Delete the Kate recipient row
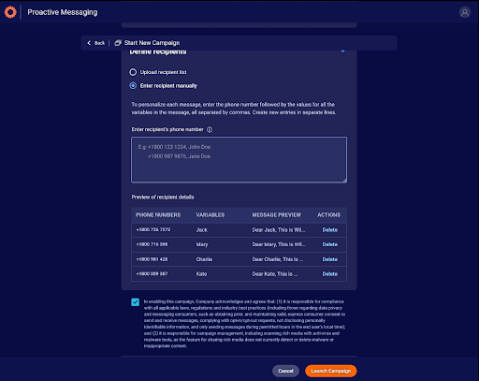This screenshot has height=381, width=479. (x=329, y=274)
